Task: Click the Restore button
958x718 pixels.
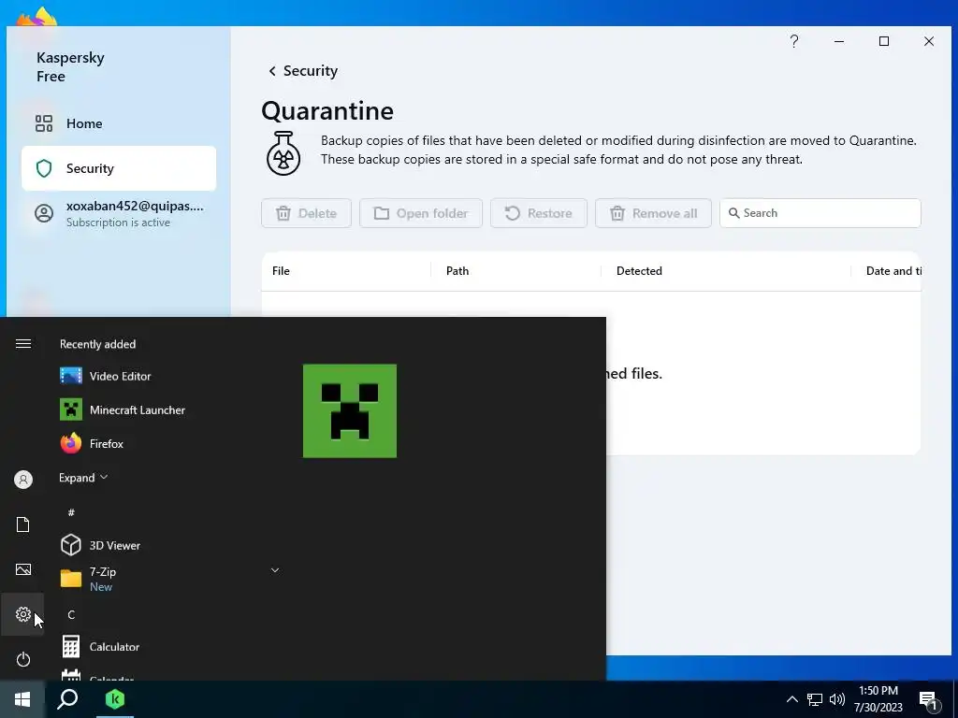Action: pyautogui.click(x=538, y=213)
